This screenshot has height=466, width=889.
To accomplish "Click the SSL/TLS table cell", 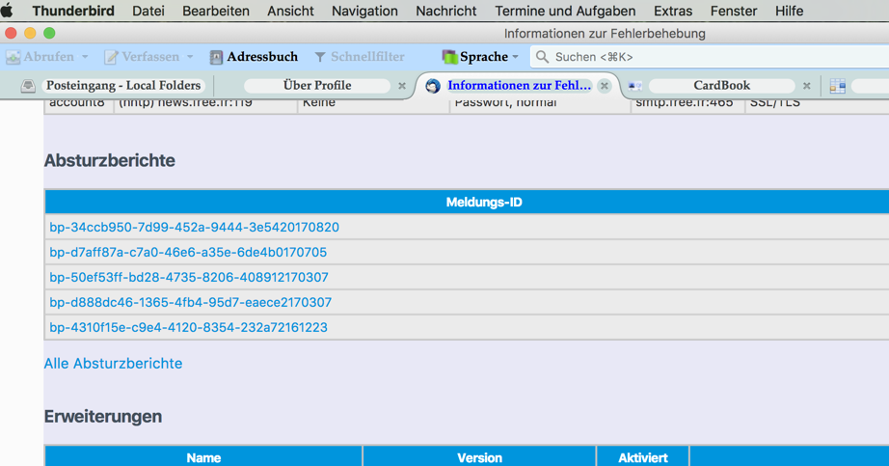I will 817,105.
